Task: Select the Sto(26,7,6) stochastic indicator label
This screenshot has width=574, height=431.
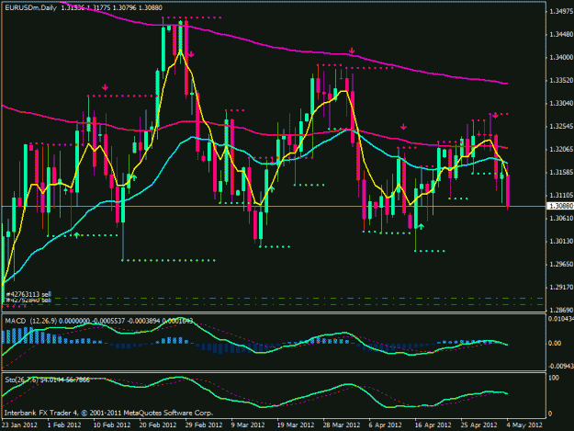Action: point(21,380)
